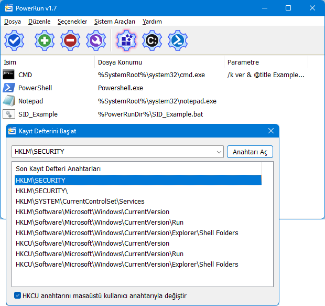Open the Yardım menu
Image resolution: width=325 pixels, height=306 pixels.
coord(152,22)
